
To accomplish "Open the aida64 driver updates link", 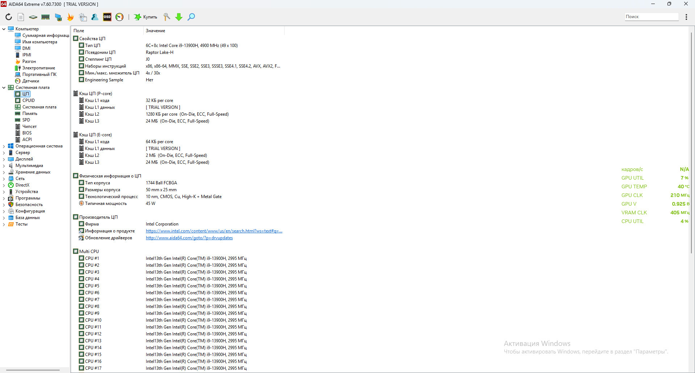I will [x=189, y=238].
